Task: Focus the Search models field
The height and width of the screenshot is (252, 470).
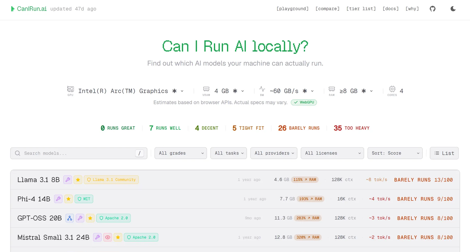Action: point(79,153)
